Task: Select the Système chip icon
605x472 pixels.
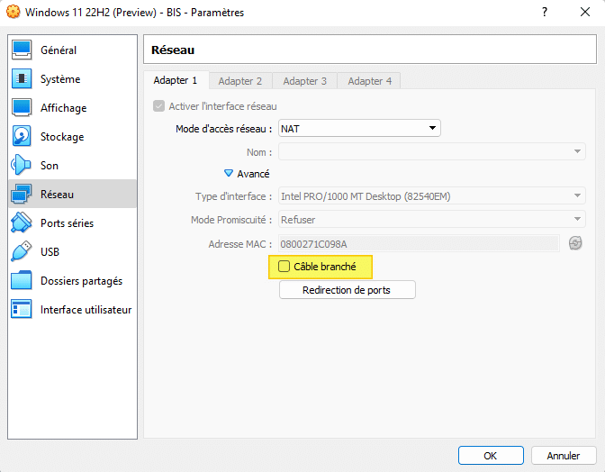Action: pos(22,79)
